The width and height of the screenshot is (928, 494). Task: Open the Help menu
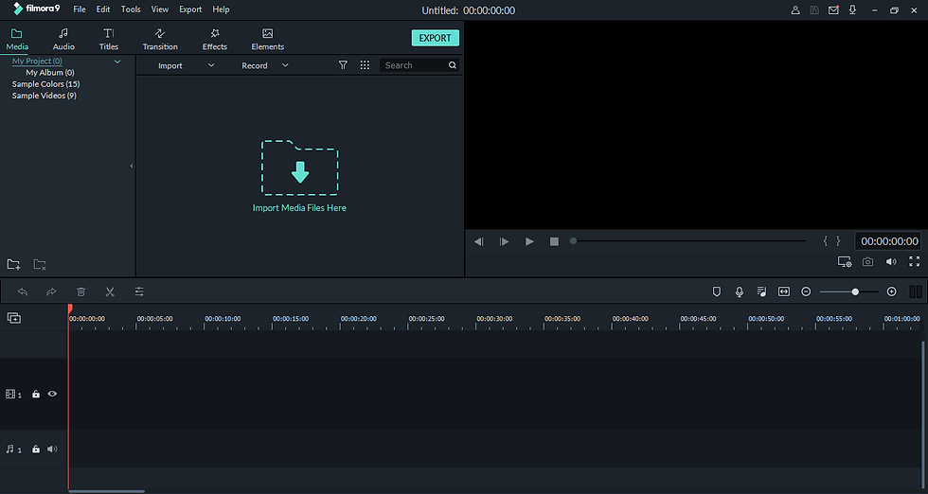click(x=221, y=9)
